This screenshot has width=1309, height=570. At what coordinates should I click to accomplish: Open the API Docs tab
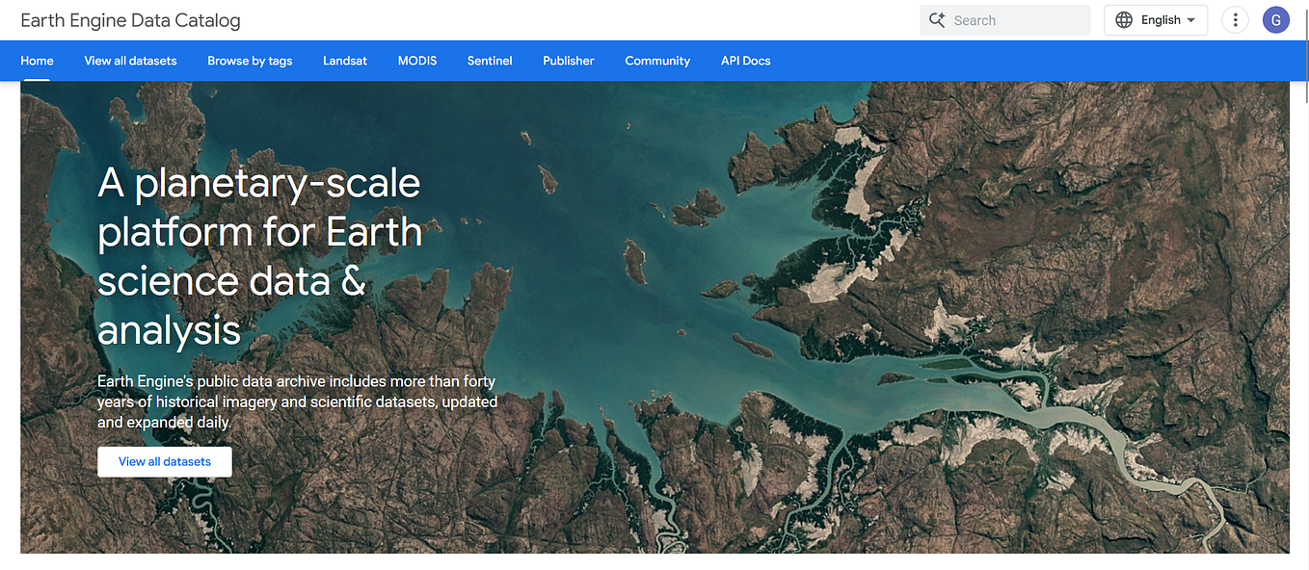pos(746,61)
